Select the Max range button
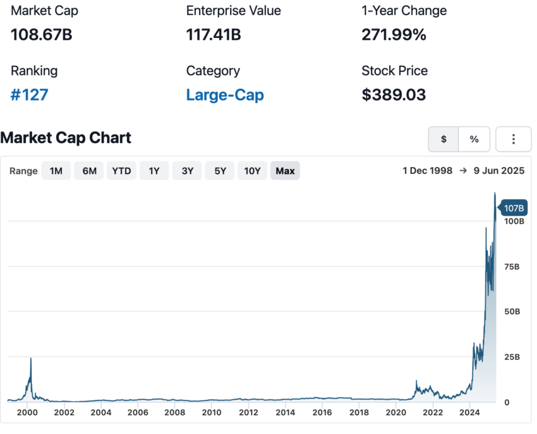The height and width of the screenshot is (434, 537). coord(286,171)
